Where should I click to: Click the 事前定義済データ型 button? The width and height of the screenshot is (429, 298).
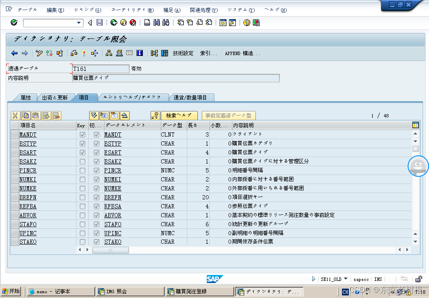229,116
